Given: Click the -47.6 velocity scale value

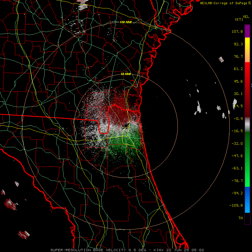Looking at the screenshot, I should [x=237, y=156].
